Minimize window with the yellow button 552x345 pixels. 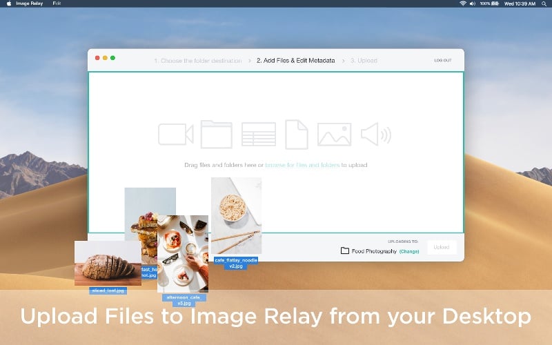pos(105,58)
